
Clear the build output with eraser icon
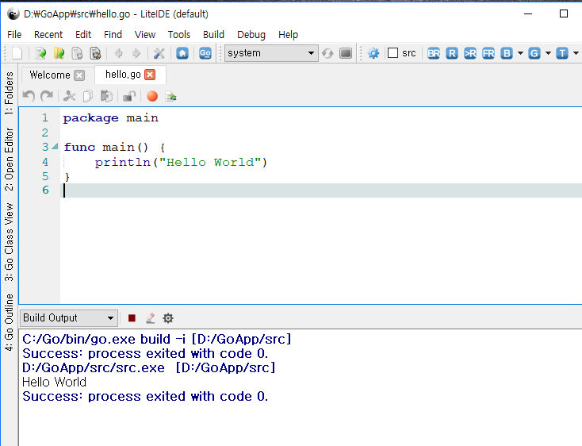[150, 318]
